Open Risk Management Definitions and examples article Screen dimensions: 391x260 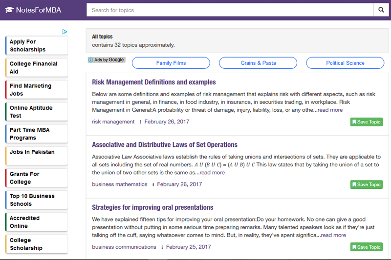pyautogui.click(x=154, y=82)
